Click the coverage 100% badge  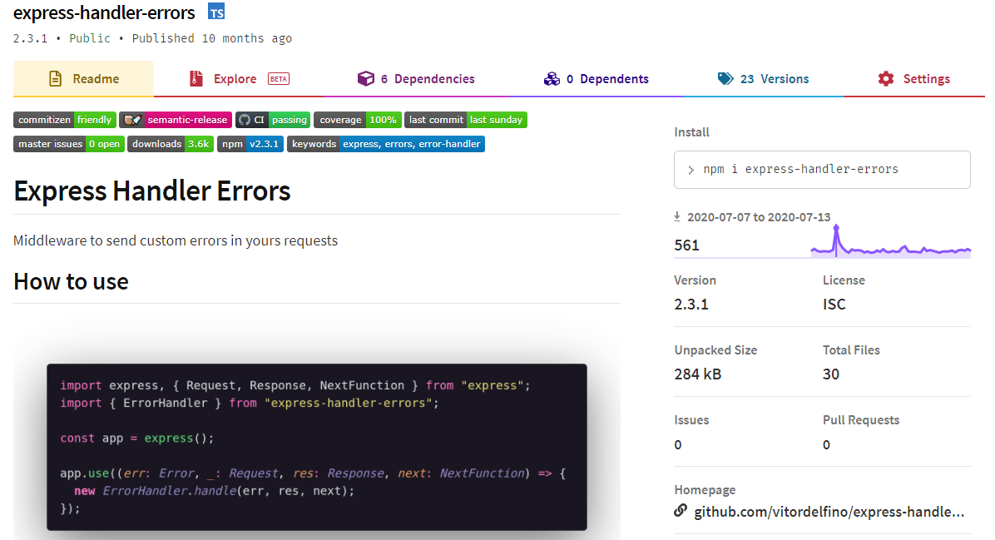click(x=358, y=120)
